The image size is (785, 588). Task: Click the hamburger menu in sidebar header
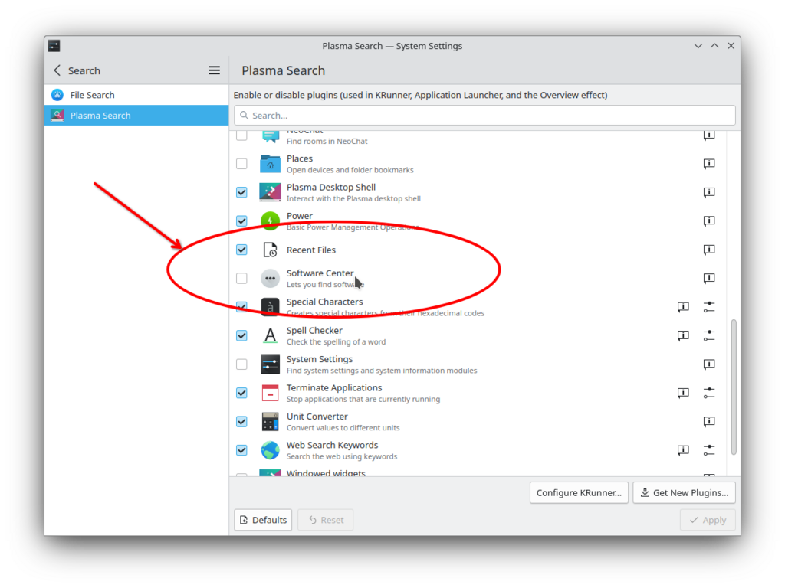click(x=215, y=70)
